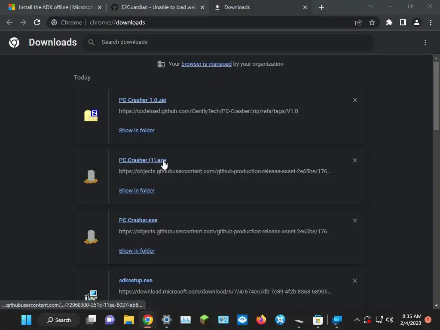Open the browser is managed link
This screenshot has width=440, height=330.
point(206,64)
